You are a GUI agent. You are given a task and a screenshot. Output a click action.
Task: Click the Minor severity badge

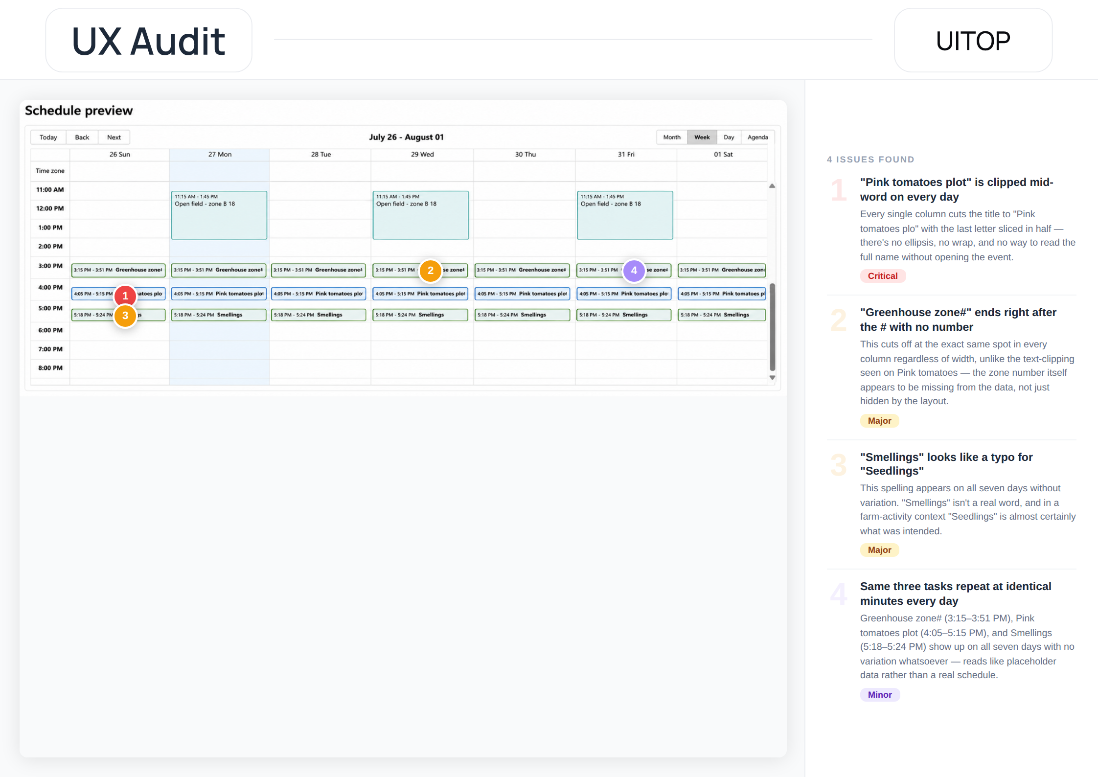(x=880, y=695)
